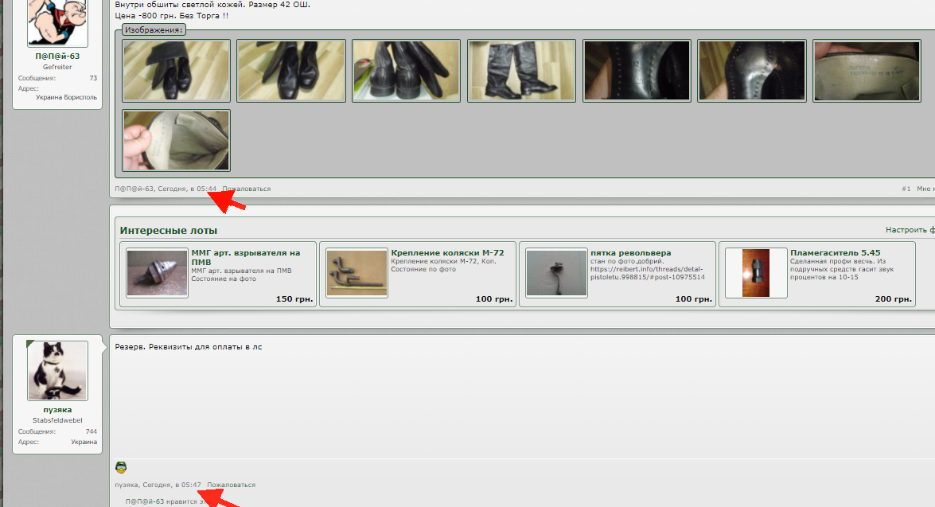Click П@П@й-63's message count 73
Viewport: 935px width, 507px height.
point(93,78)
